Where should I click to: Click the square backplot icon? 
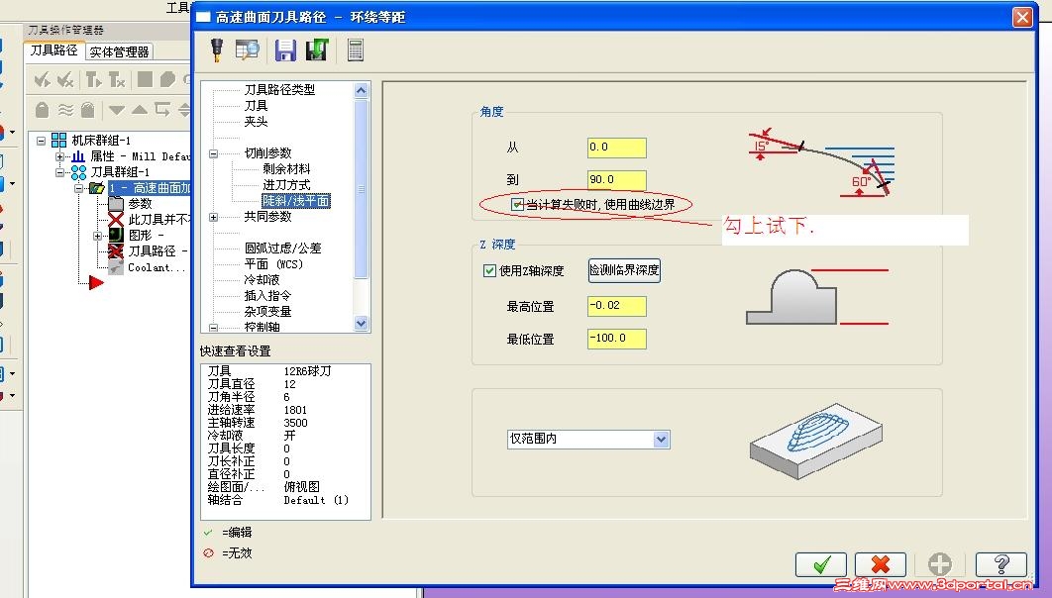point(145,80)
